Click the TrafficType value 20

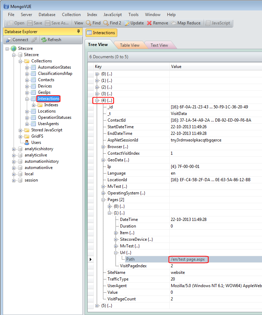point(173,279)
